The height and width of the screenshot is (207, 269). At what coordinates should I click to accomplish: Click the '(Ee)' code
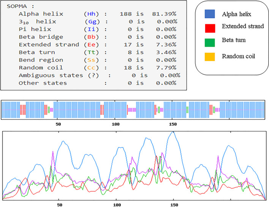92,45
